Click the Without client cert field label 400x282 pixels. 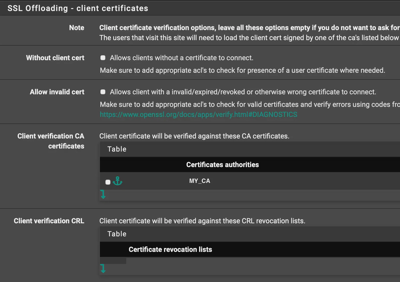coord(55,57)
